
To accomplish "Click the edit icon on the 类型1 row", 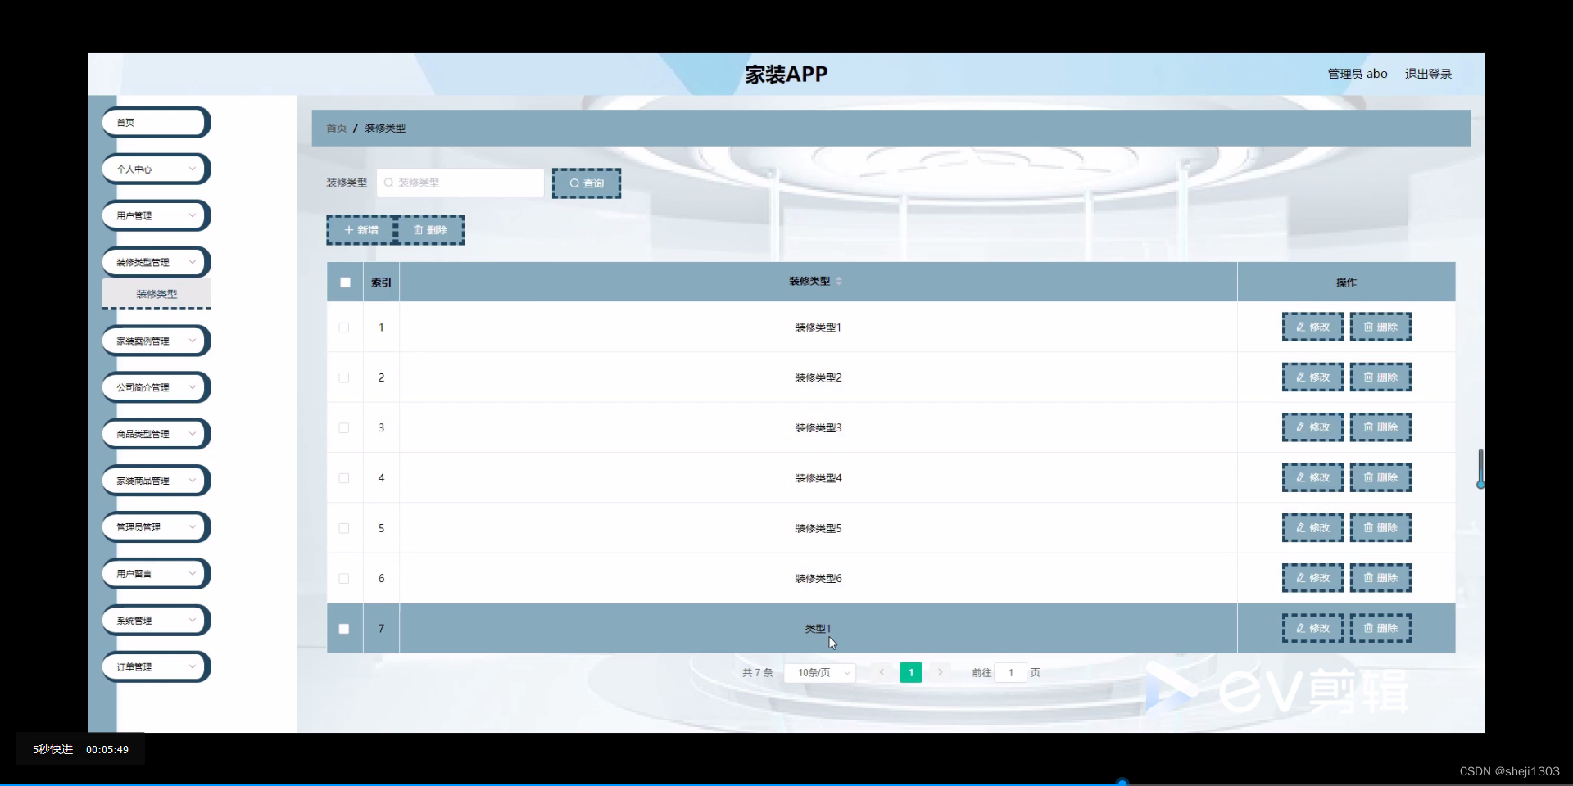I will pos(1300,628).
